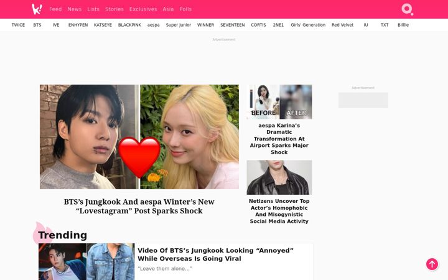Open the "Lovestagram" Post Sparks Shock headline

139,207
